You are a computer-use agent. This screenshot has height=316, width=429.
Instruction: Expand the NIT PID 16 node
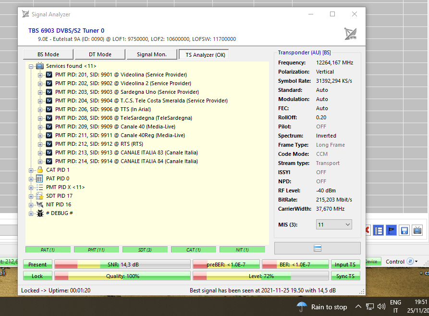(31, 205)
